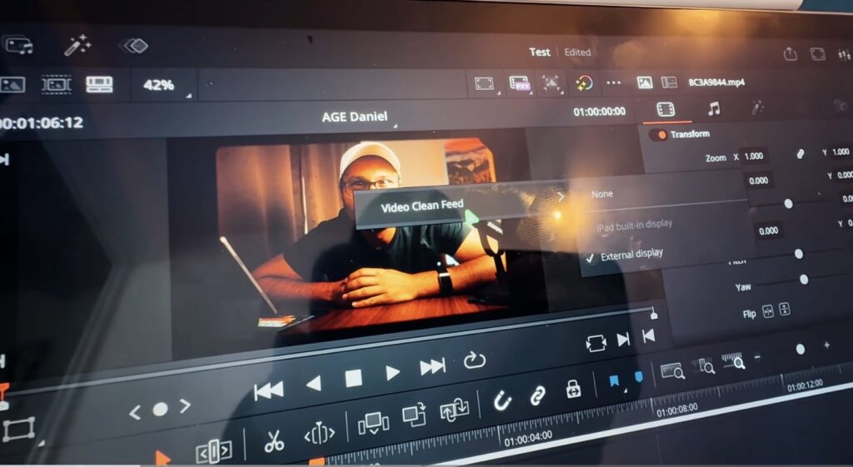The height and width of the screenshot is (467, 853).
Task: Toggle position lock icon
Action: coord(573,389)
